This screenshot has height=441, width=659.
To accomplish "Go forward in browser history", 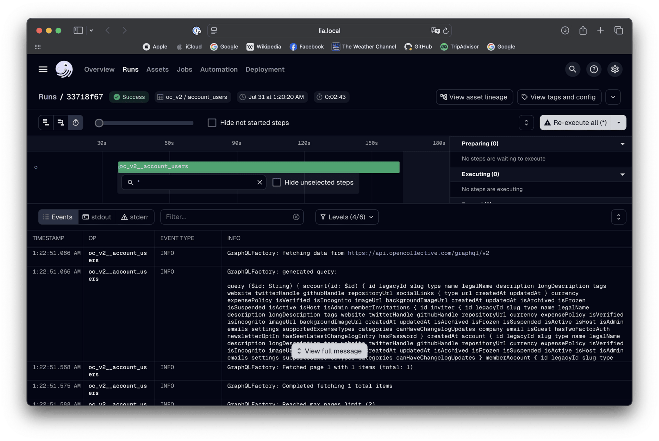I will point(125,31).
